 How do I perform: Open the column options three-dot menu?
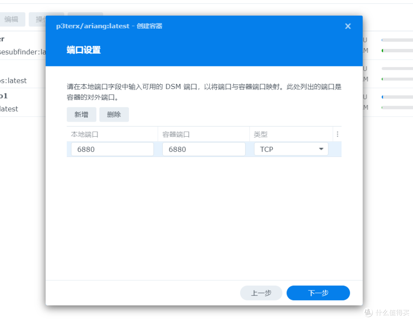tap(338, 134)
